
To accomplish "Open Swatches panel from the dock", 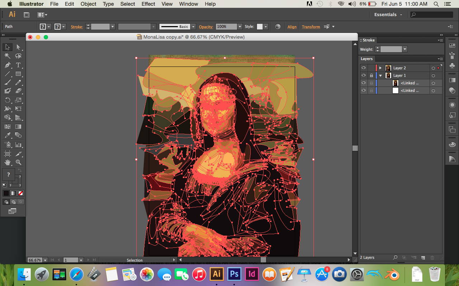I will (452, 45).
